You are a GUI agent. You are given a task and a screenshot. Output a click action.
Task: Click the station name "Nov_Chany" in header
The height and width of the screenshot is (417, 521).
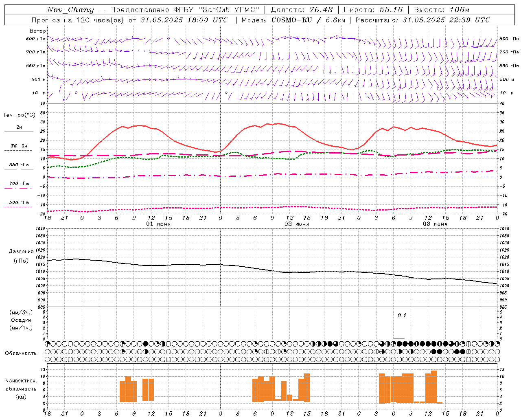(x=70, y=10)
